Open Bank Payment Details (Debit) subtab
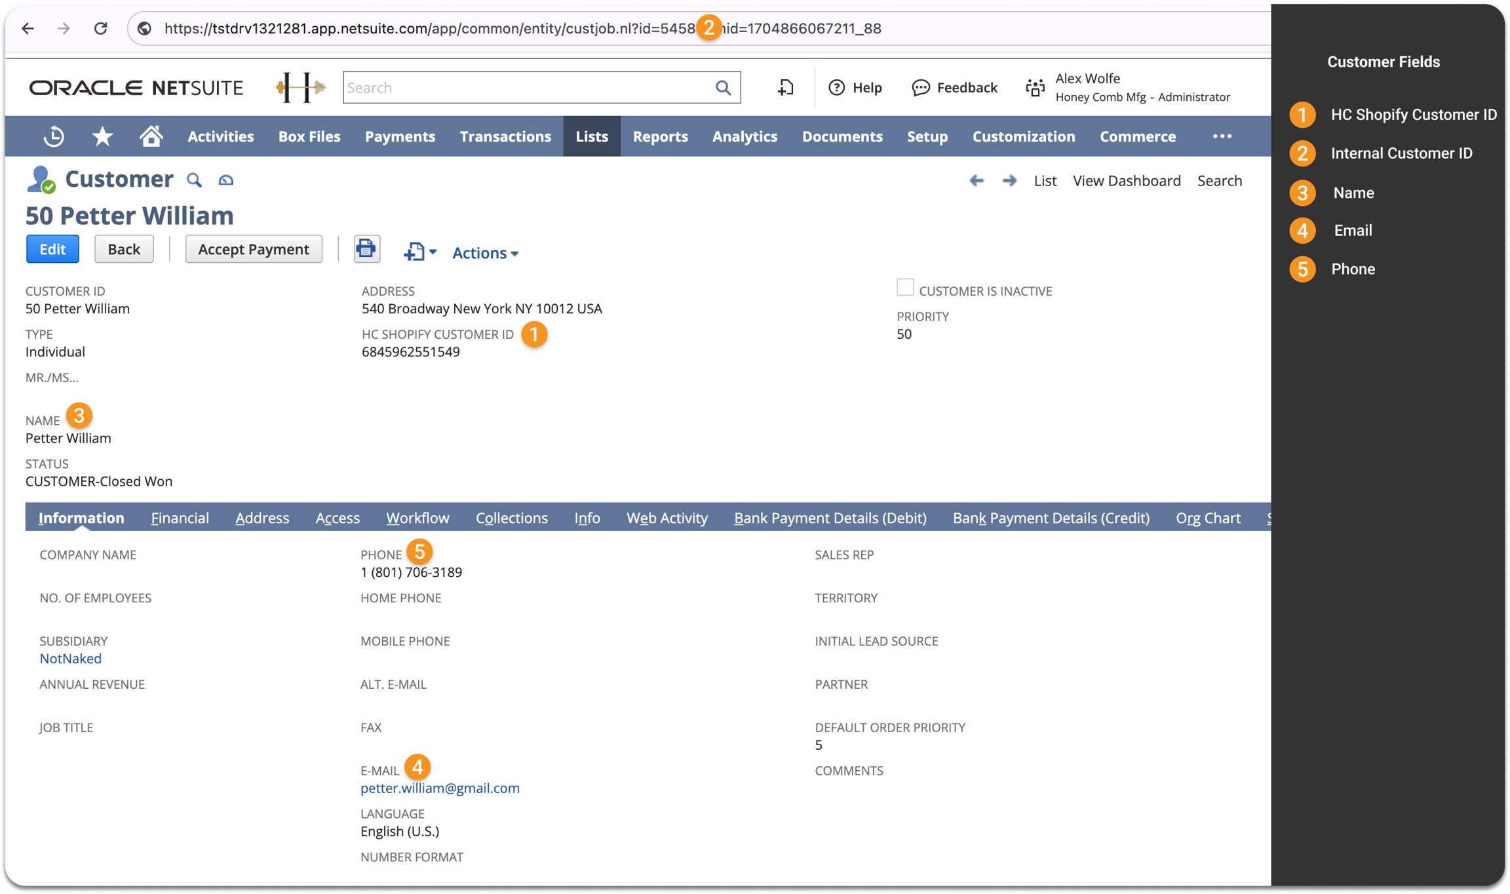The height and width of the screenshot is (894, 1510). click(830, 518)
